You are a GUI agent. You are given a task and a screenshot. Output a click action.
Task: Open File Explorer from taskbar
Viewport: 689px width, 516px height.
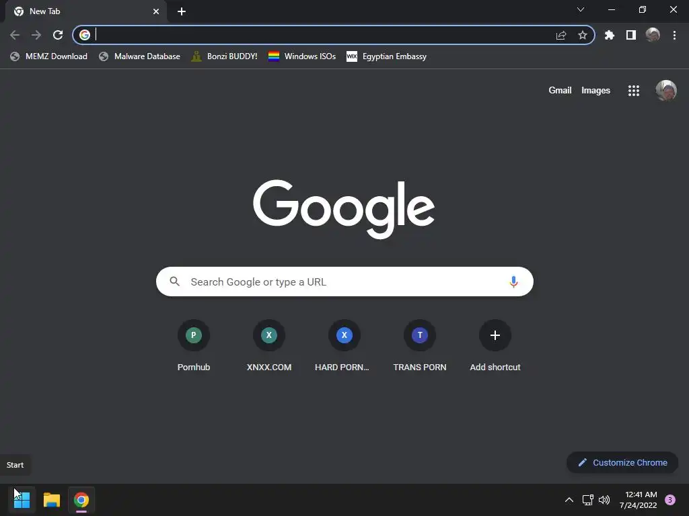[51, 500]
